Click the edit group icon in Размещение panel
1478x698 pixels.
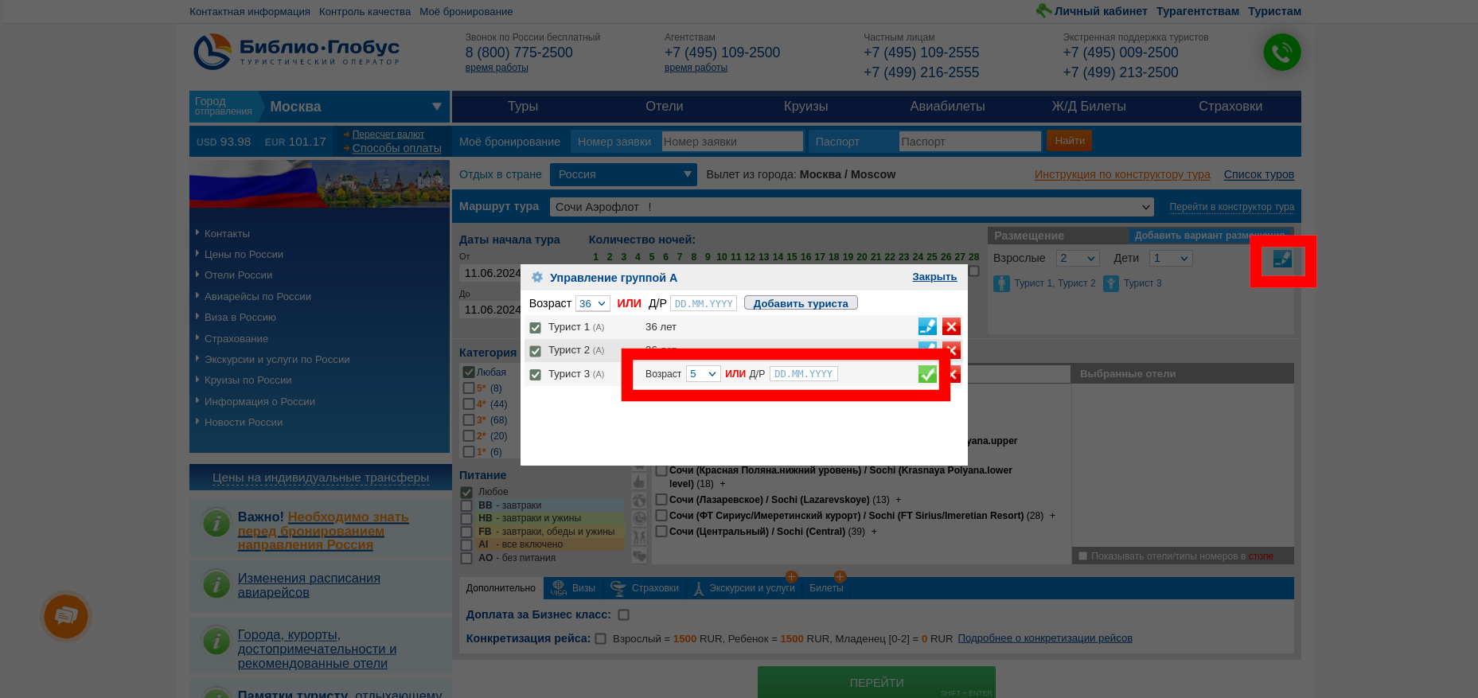pos(1282,259)
